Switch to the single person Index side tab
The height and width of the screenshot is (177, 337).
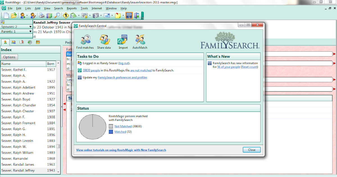(x=5, y=42)
